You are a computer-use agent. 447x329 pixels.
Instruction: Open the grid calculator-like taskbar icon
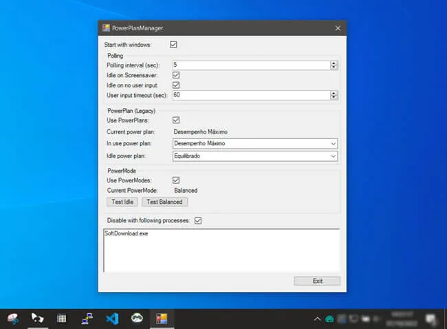click(62, 319)
